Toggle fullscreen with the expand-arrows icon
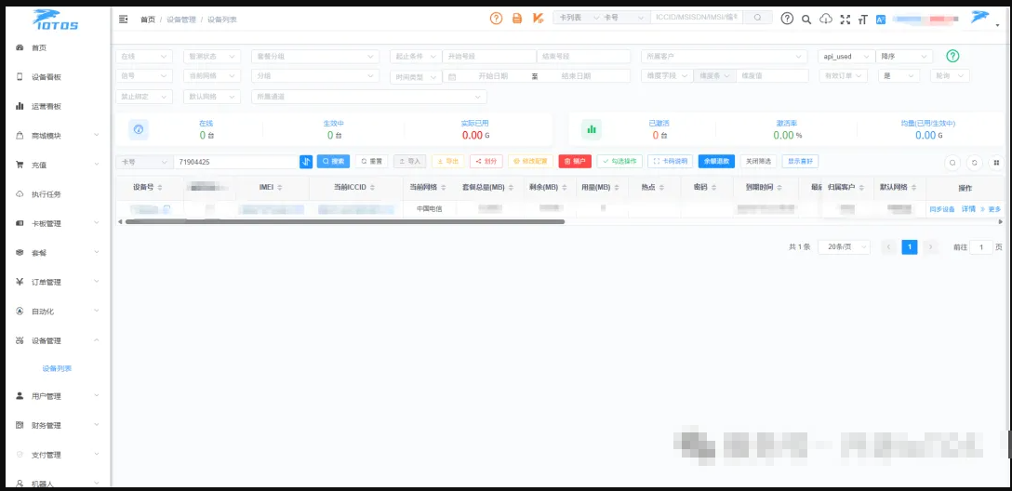This screenshot has height=491, width=1012. click(845, 20)
